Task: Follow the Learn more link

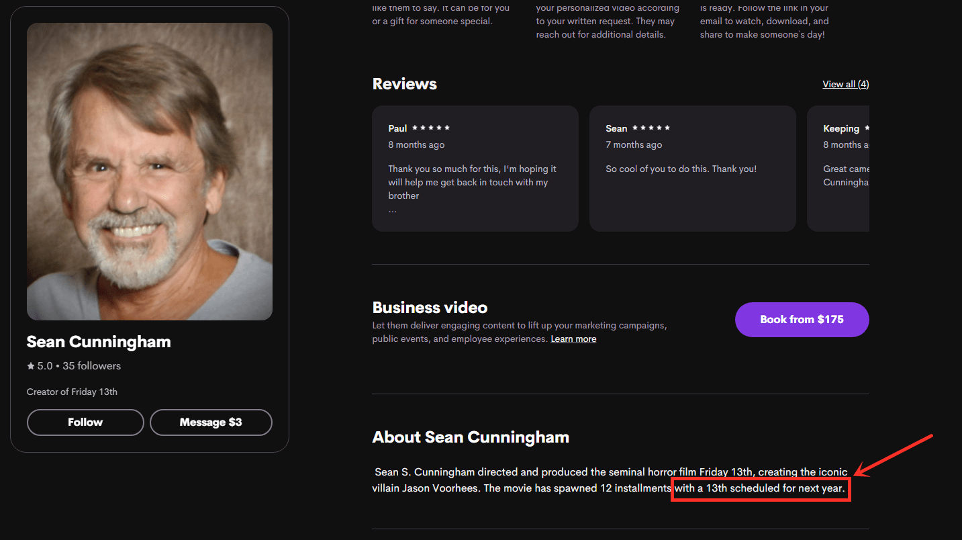Action: (x=573, y=339)
